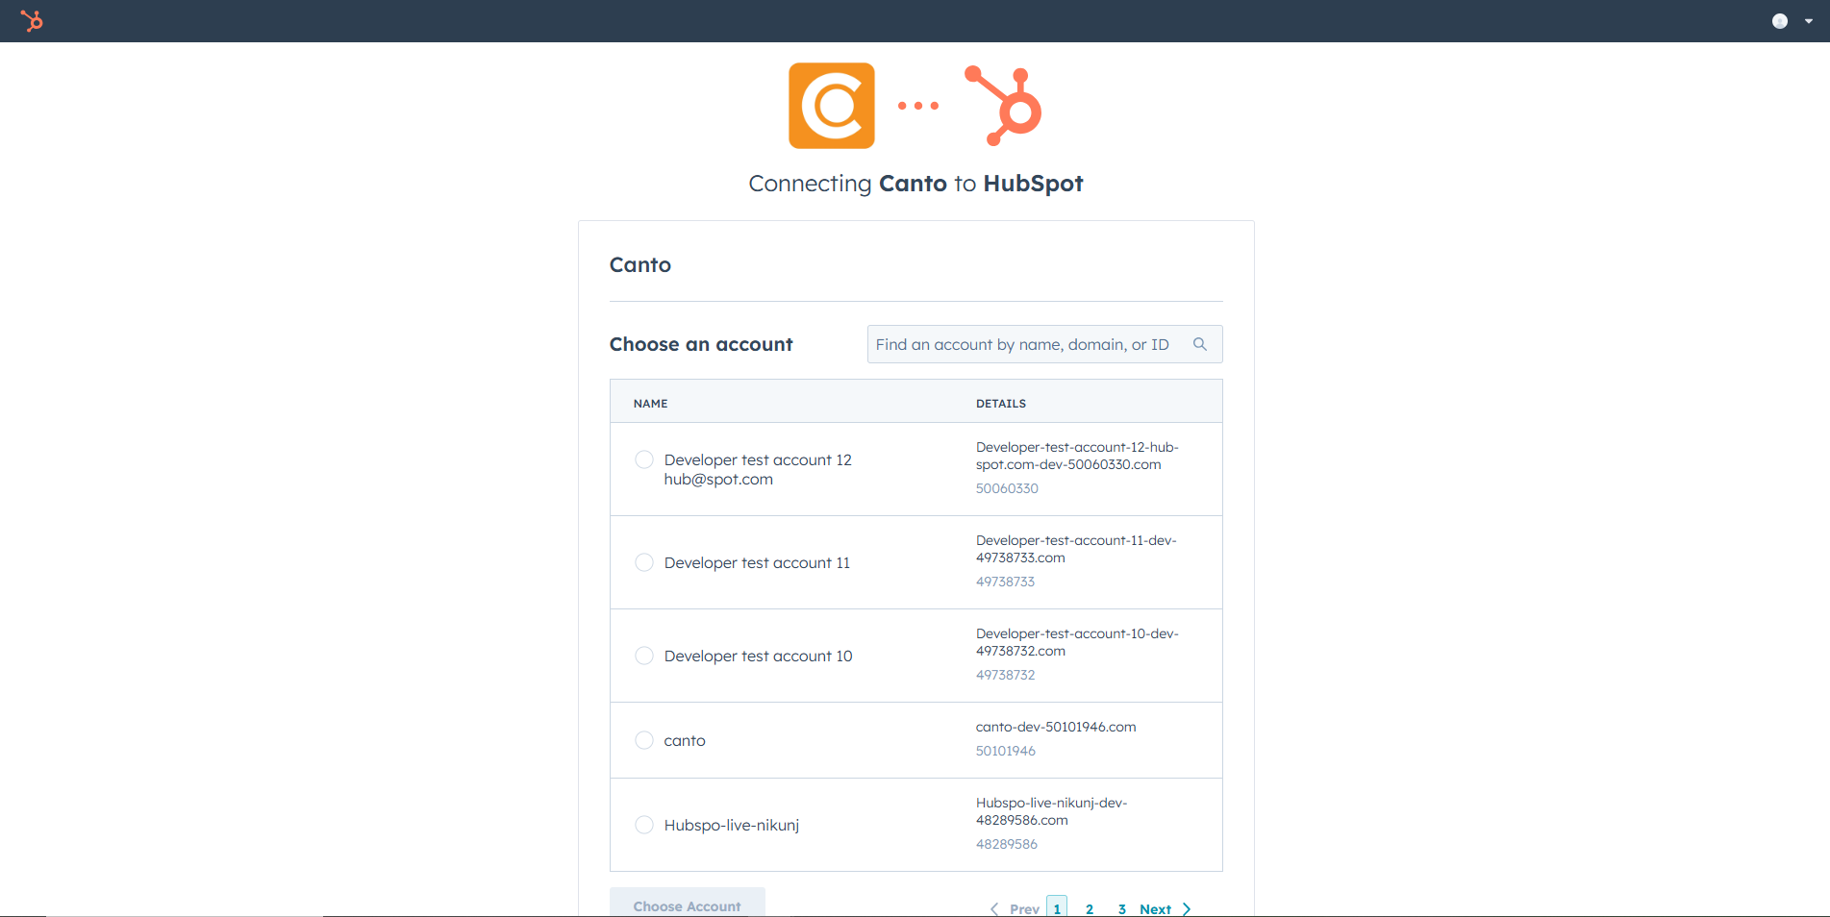Go to page 3 of accounts
Viewport: 1830px width, 917px height.
(1121, 908)
